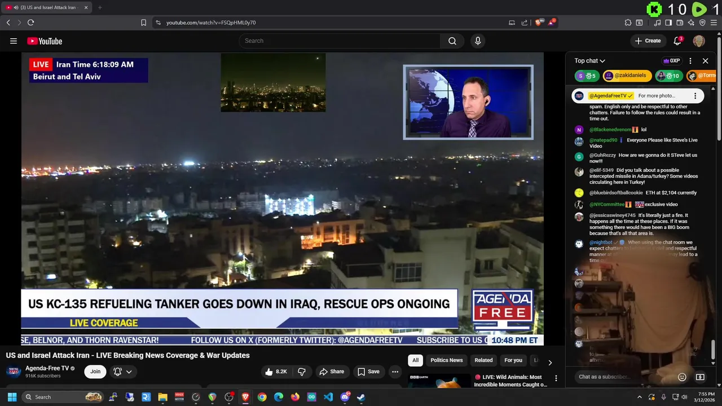Image resolution: width=722 pixels, height=406 pixels.
Task: Open Brave Wallet icon
Action: tap(680, 23)
